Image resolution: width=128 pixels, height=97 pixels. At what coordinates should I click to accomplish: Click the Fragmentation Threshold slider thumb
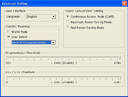[120, 57]
